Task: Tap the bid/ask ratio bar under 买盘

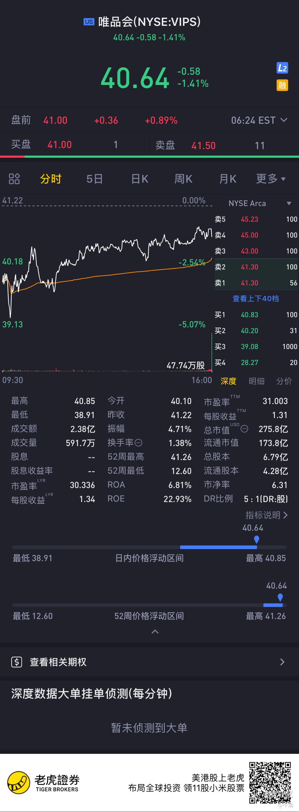Action: [x=149, y=156]
